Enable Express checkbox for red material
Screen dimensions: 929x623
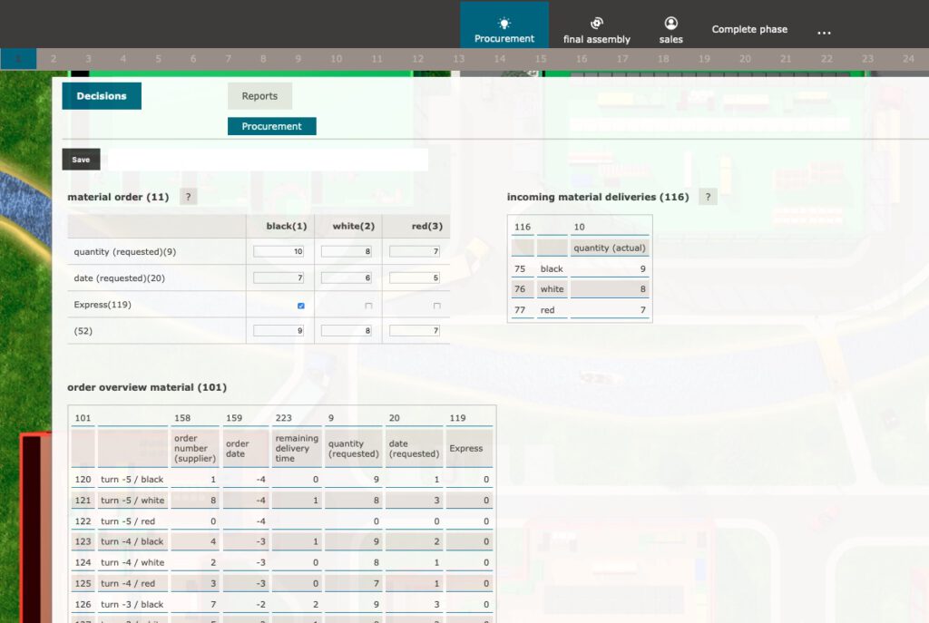coord(436,306)
